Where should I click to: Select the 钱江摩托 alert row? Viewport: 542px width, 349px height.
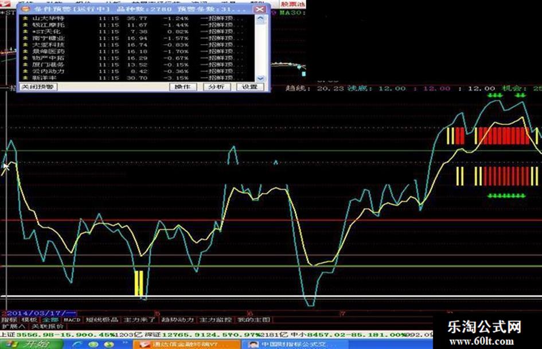click(x=138, y=25)
